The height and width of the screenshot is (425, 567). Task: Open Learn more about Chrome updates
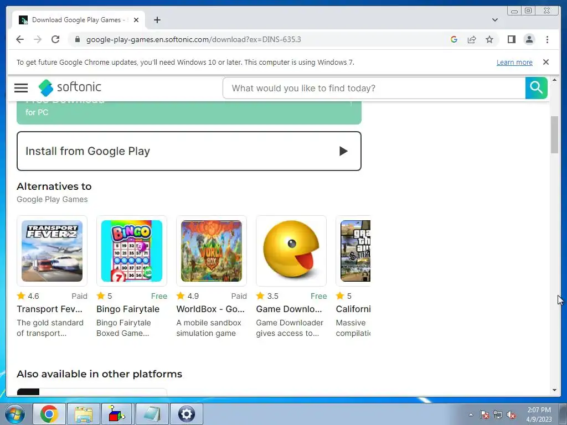514,62
